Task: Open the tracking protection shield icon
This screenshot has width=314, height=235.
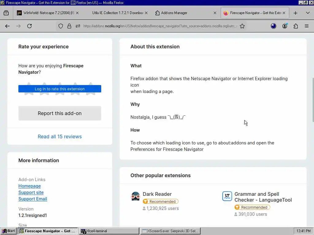Action: pyautogui.click(x=61, y=26)
